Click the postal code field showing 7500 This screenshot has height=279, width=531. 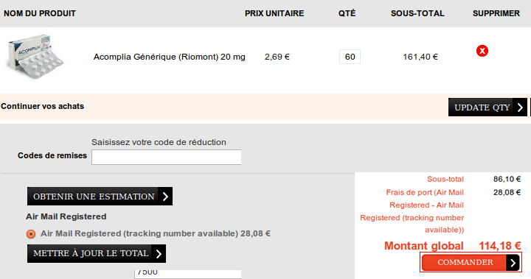188,274
